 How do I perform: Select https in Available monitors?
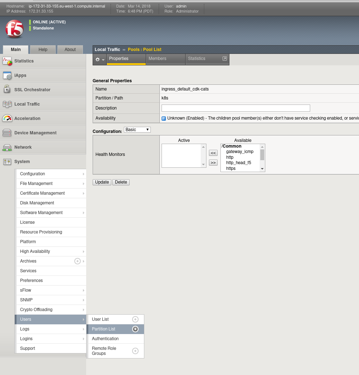tap(230, 168)
